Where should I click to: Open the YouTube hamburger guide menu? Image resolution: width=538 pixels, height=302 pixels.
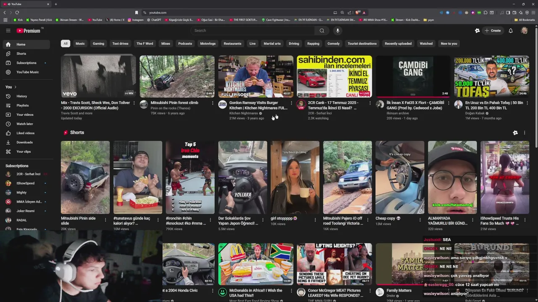(x=8, y=31)
